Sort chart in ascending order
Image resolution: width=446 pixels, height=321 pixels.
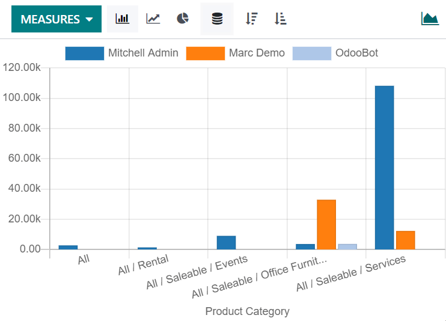(280, 19)
